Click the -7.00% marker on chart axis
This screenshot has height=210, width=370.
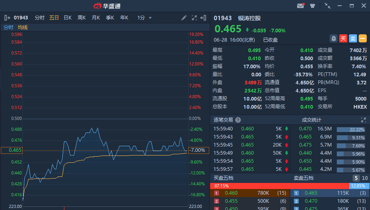pos(199,150)
